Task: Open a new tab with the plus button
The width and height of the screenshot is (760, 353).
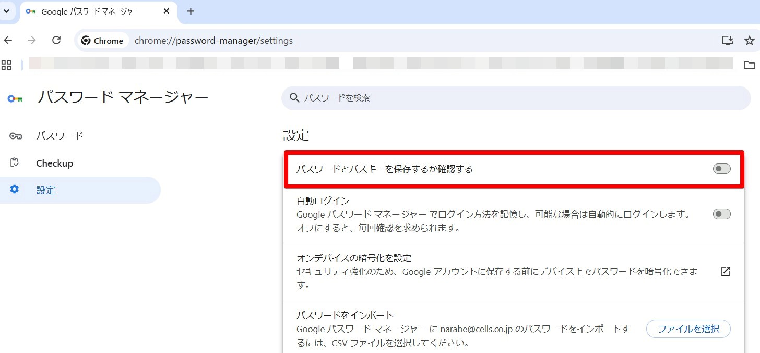Action: click(x=191, y=11)
